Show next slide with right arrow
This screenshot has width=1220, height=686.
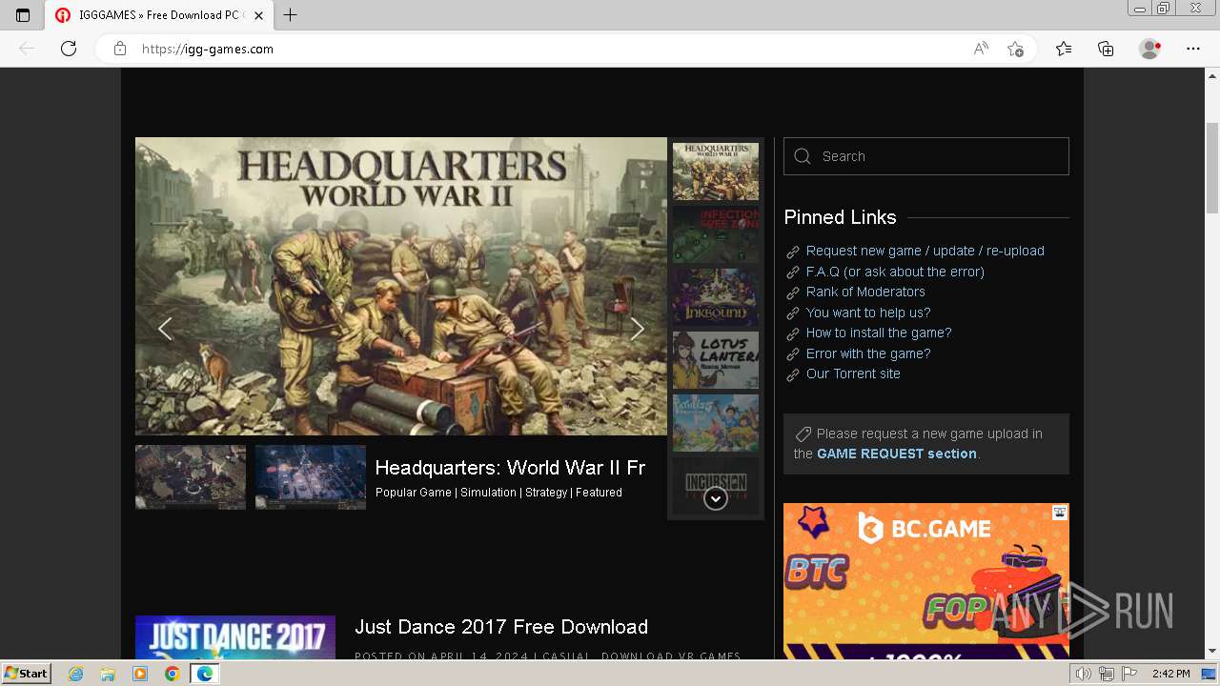pos(638,329)
